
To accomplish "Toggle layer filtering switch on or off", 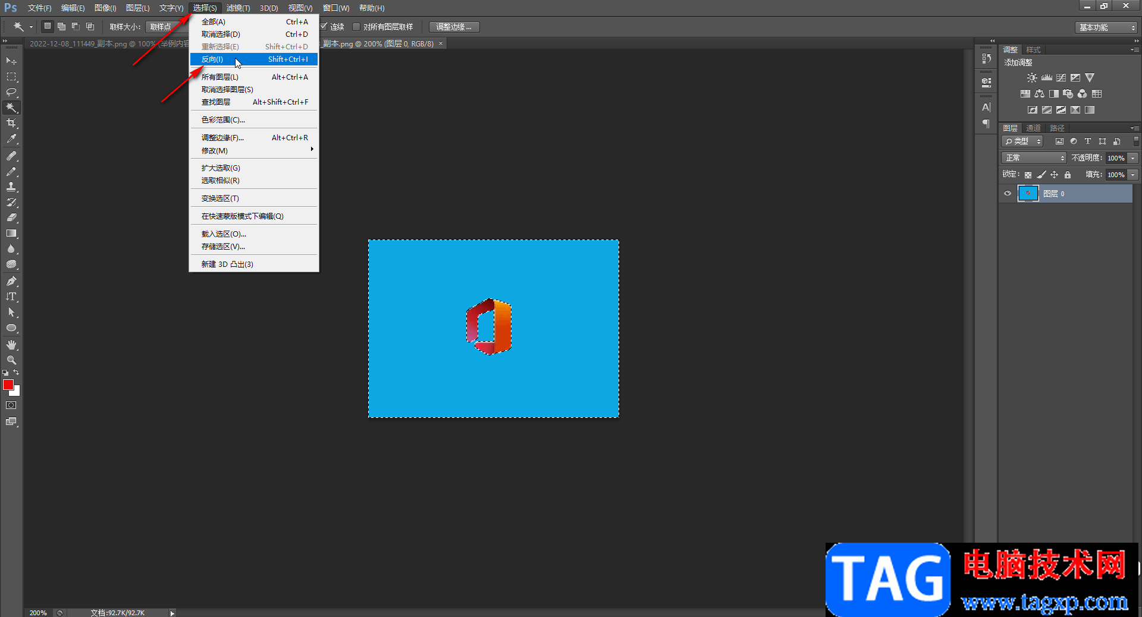I will (x=1136, y=141).
